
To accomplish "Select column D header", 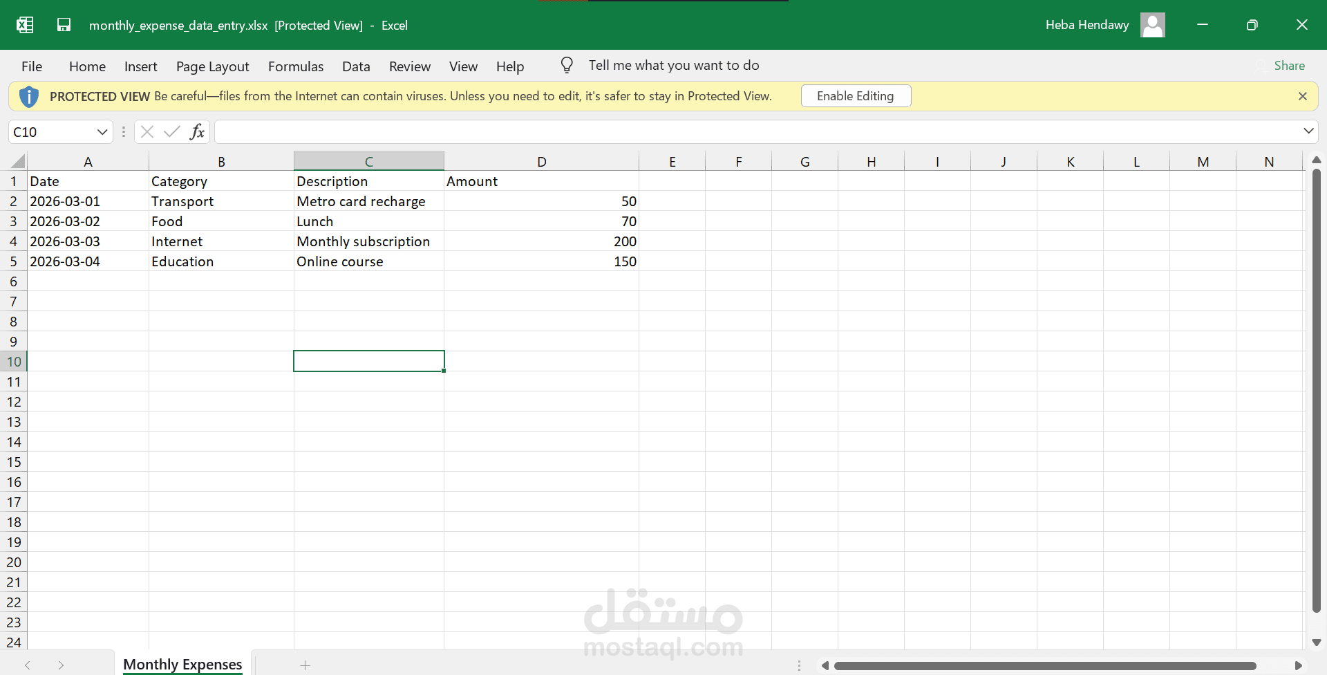I will tap(542, 162).
